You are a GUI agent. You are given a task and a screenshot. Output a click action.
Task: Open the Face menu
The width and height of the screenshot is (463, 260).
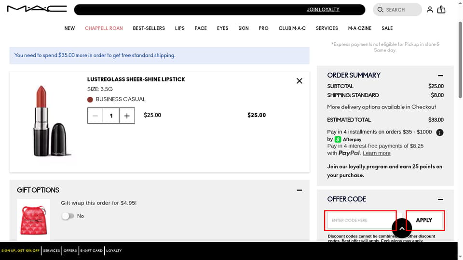point(201,28)
